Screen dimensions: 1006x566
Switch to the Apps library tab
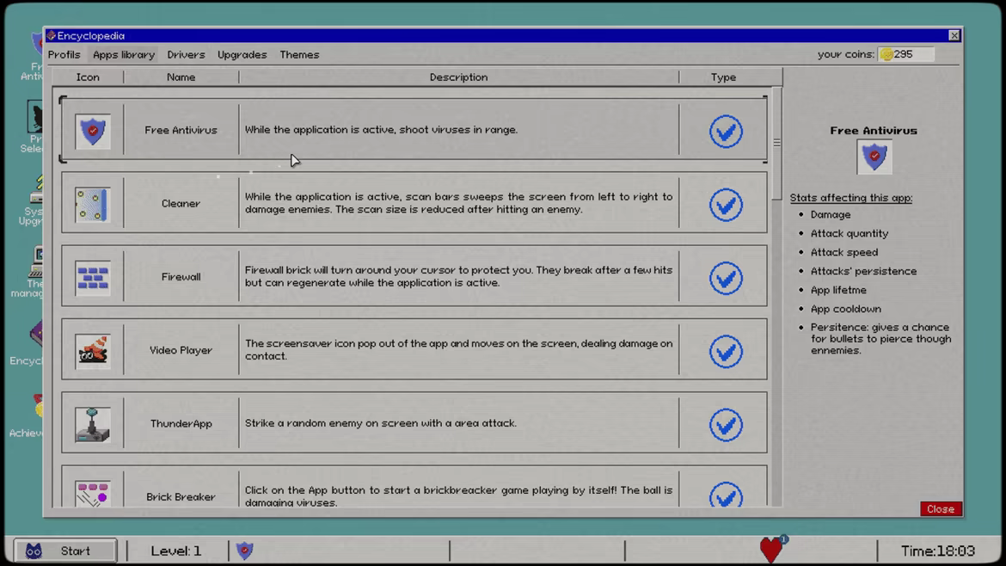tap(124, 54)
